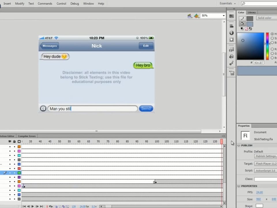Image resolution: width=277 pixels, height=208 pixels.
Task: Click the Edit button beside Nick
Action: point(146,46)
